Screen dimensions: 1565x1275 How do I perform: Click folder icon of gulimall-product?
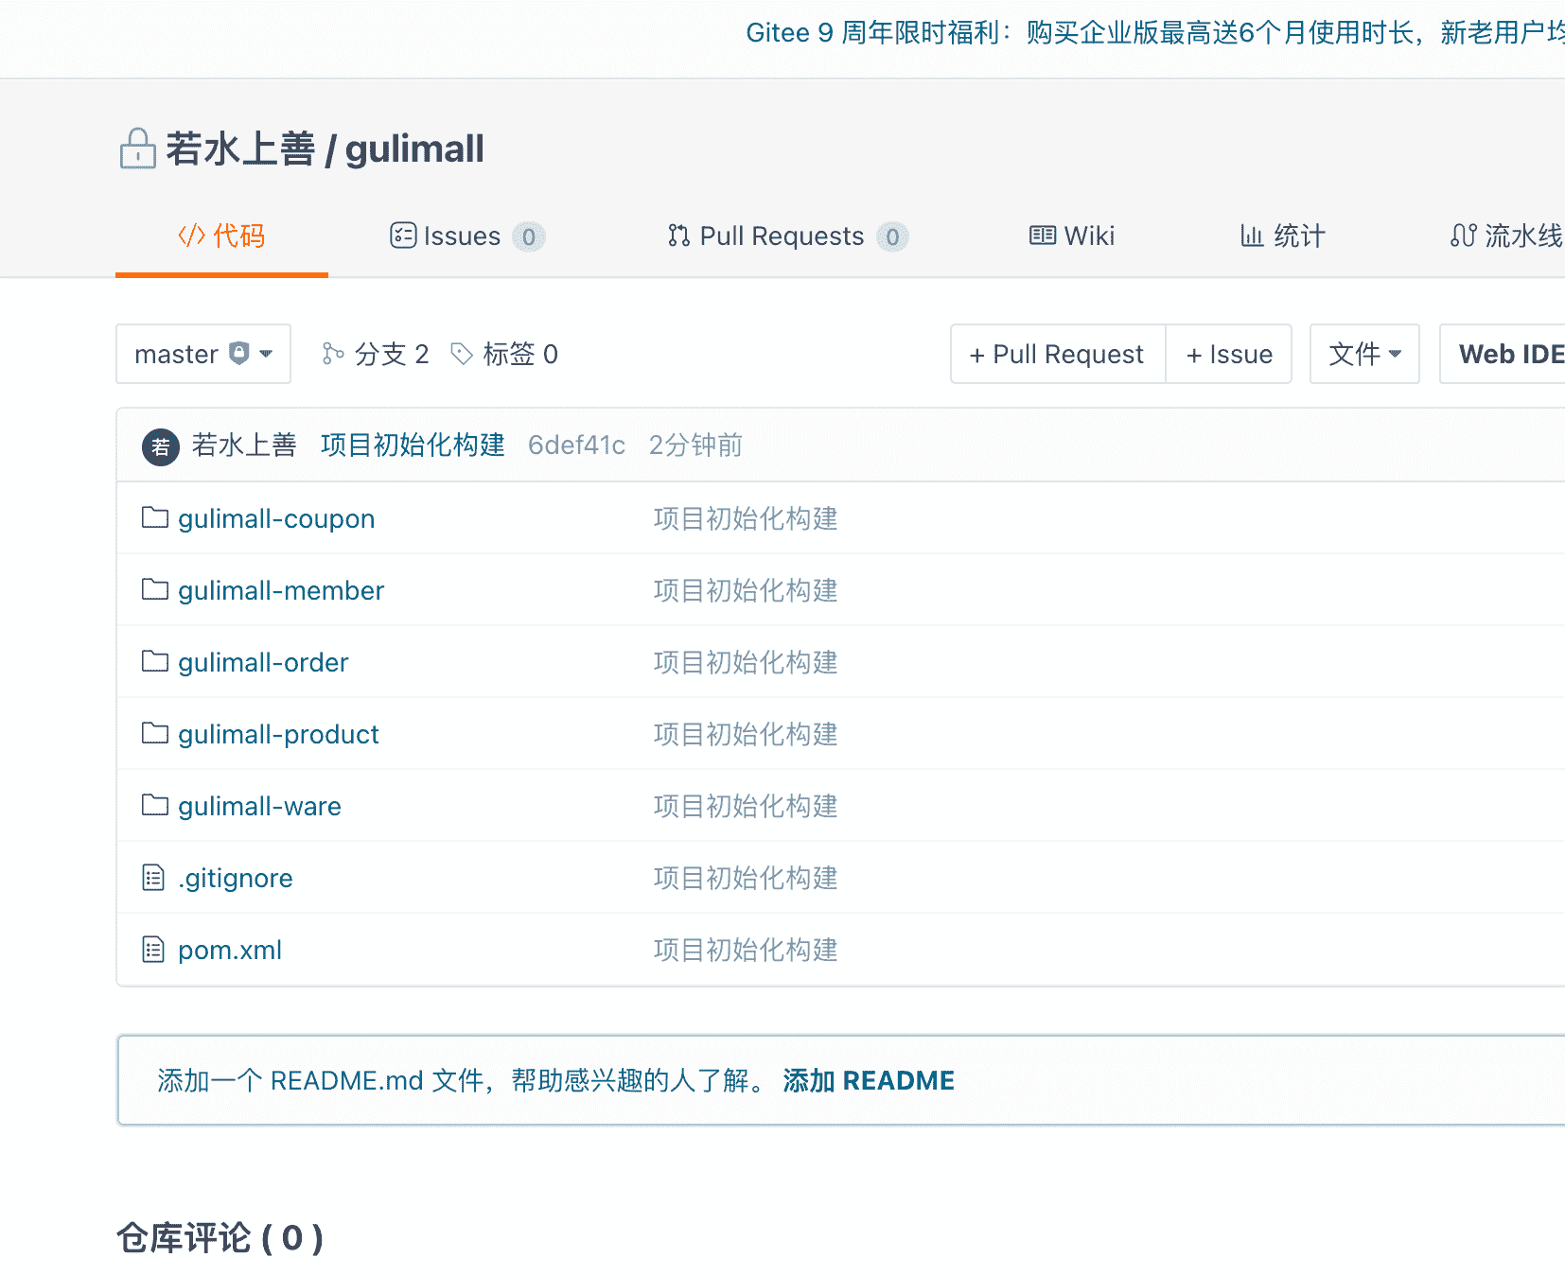(x=155, y=733)
